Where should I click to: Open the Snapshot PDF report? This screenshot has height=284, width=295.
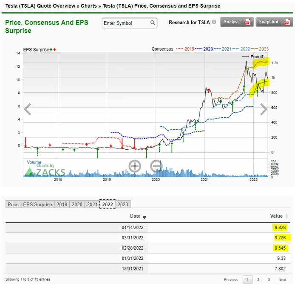coord(274,22)
